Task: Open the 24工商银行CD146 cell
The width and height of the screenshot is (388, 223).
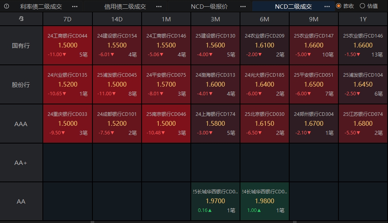Action: click(166, 45)
